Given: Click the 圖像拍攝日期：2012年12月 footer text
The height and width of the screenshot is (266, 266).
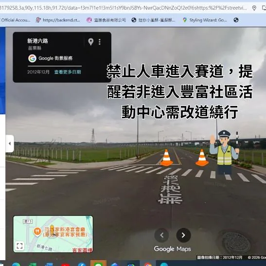Looking at the screenshot, I should coord(219,257).
